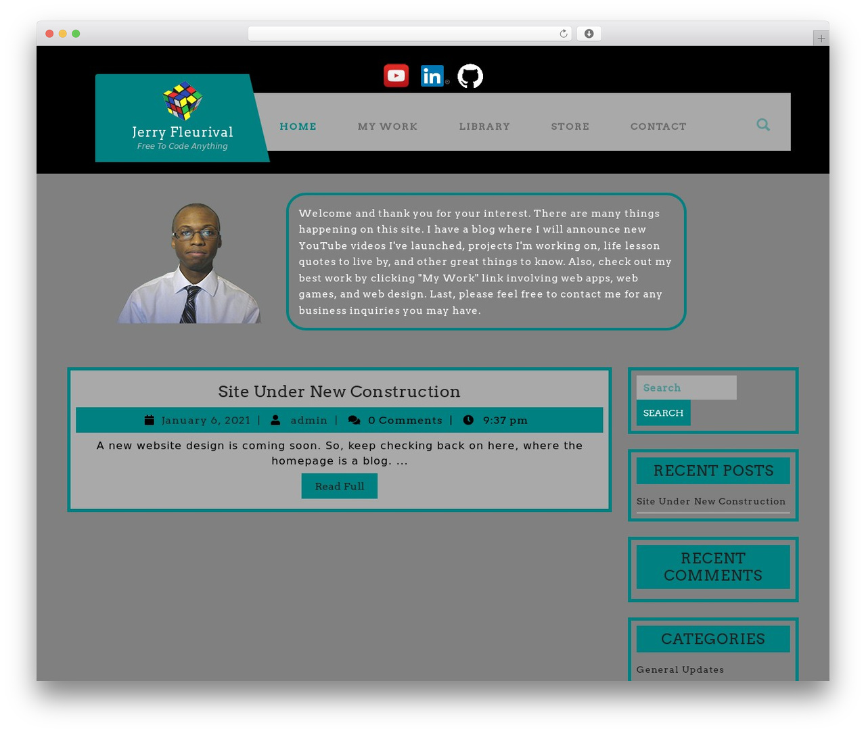The width and height of the screenshot is (866, 733).
Task: Click the user icon beside admin
Action: pos(275,420)
